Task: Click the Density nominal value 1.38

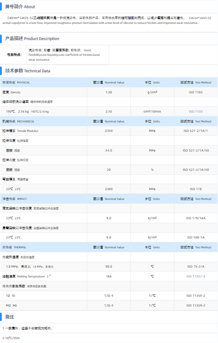Action: pos(108,92)
